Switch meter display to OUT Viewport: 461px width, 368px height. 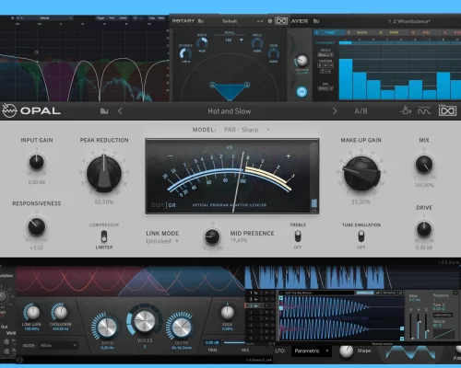158,205
